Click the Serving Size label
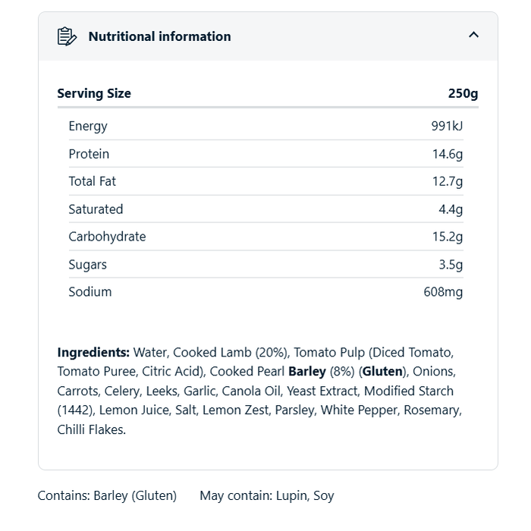 (x=94, y=93)
